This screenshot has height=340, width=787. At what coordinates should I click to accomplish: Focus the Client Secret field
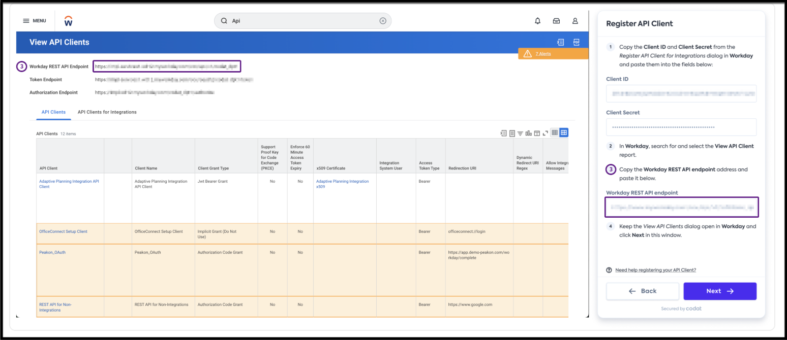pos(681,127)
